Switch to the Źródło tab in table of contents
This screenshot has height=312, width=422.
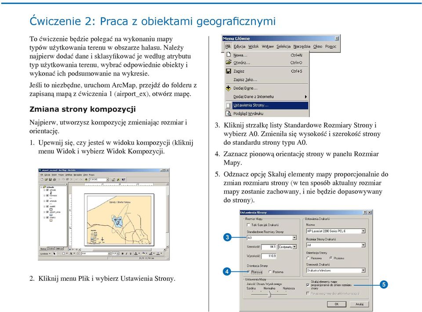point(51,249)
